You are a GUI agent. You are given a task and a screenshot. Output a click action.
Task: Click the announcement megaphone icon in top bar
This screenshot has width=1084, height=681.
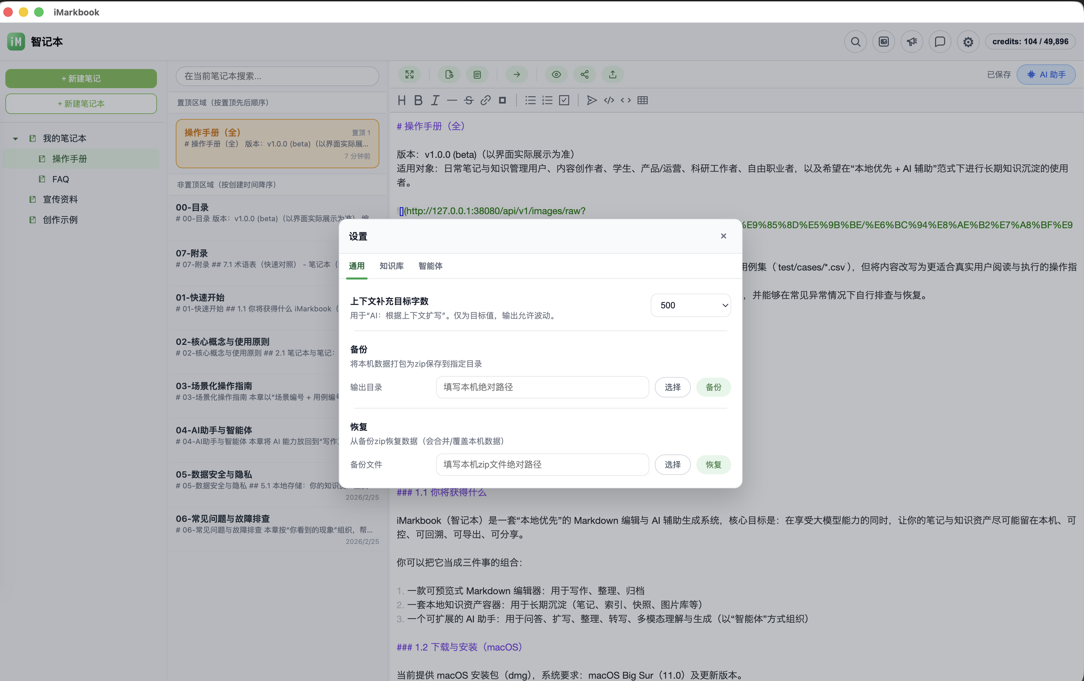(x=912, y=41)
